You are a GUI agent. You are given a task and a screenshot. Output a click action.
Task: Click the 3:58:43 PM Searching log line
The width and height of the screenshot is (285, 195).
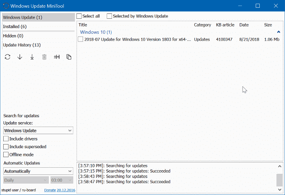[113, 176]
